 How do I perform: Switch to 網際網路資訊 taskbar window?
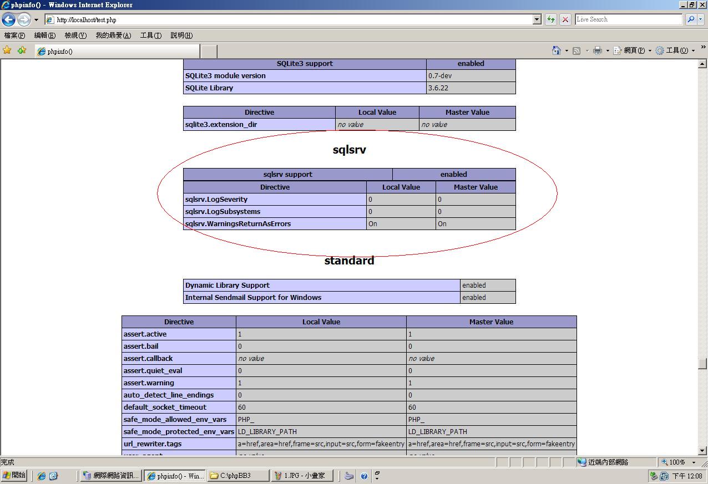point(111,476)
